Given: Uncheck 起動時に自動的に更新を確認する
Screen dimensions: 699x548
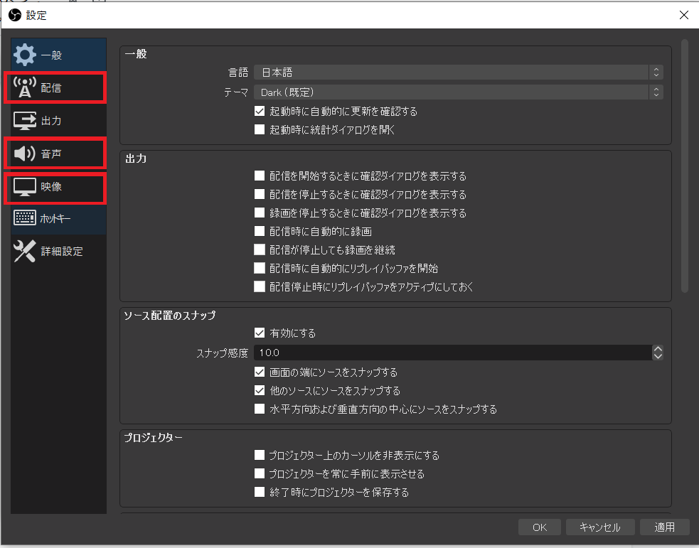Looking at the screenshot, I should (260, 111).
